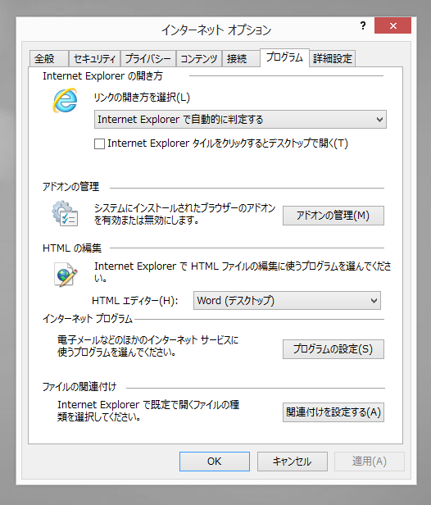Screen dimensions: 431x505
Task: Enable 'タイルをクリックするとデスクトップで開く' checkbox
Action: coord(99,143)
